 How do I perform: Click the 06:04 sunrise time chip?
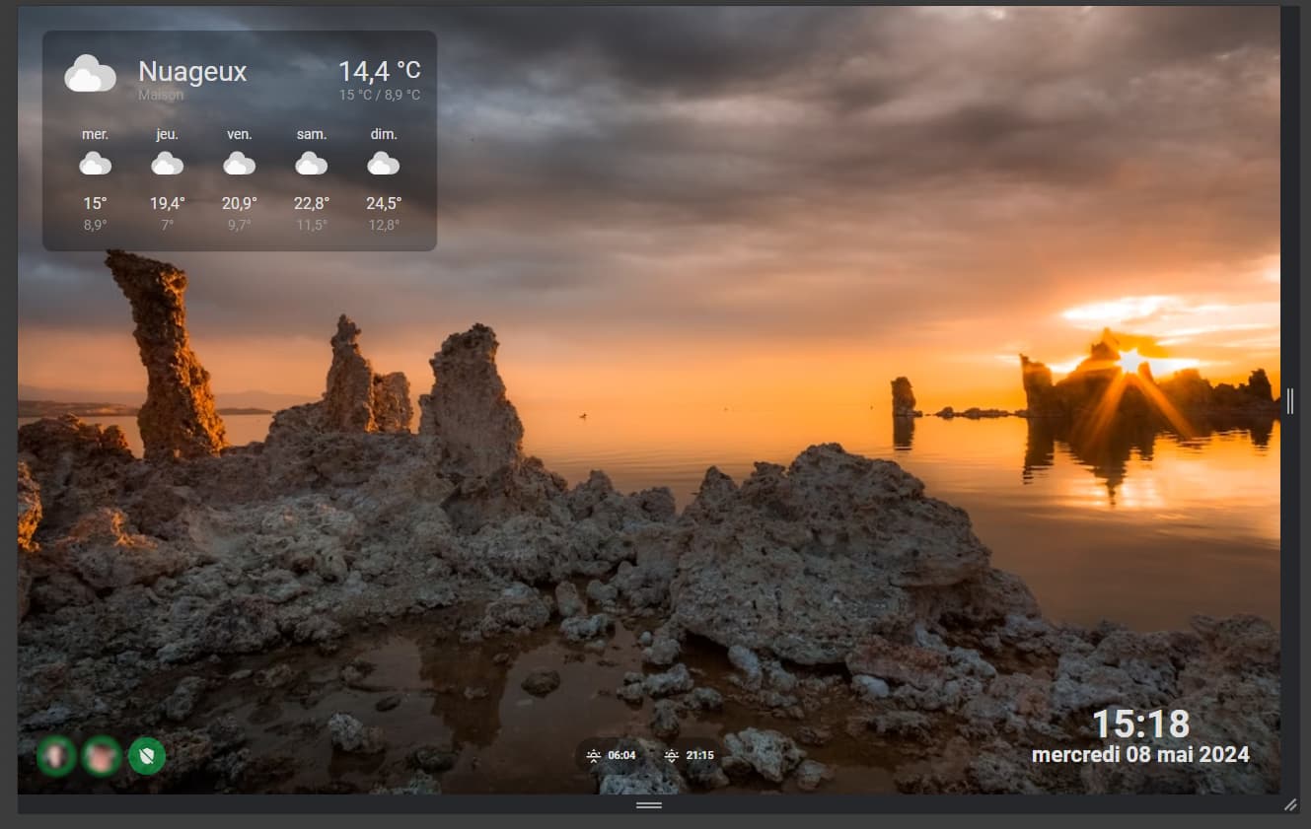click(x=619, y=755)
